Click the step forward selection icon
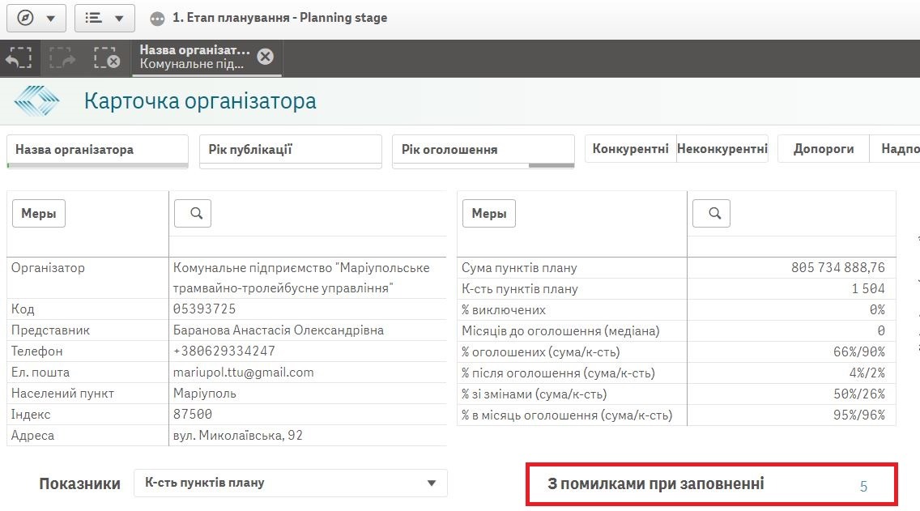This screenshot has width=920, height=511. point(62,58)
